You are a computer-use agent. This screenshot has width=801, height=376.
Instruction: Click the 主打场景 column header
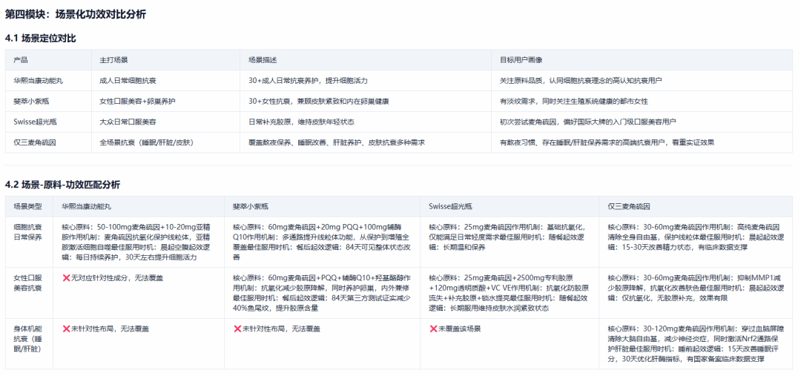tap(114, 60)
